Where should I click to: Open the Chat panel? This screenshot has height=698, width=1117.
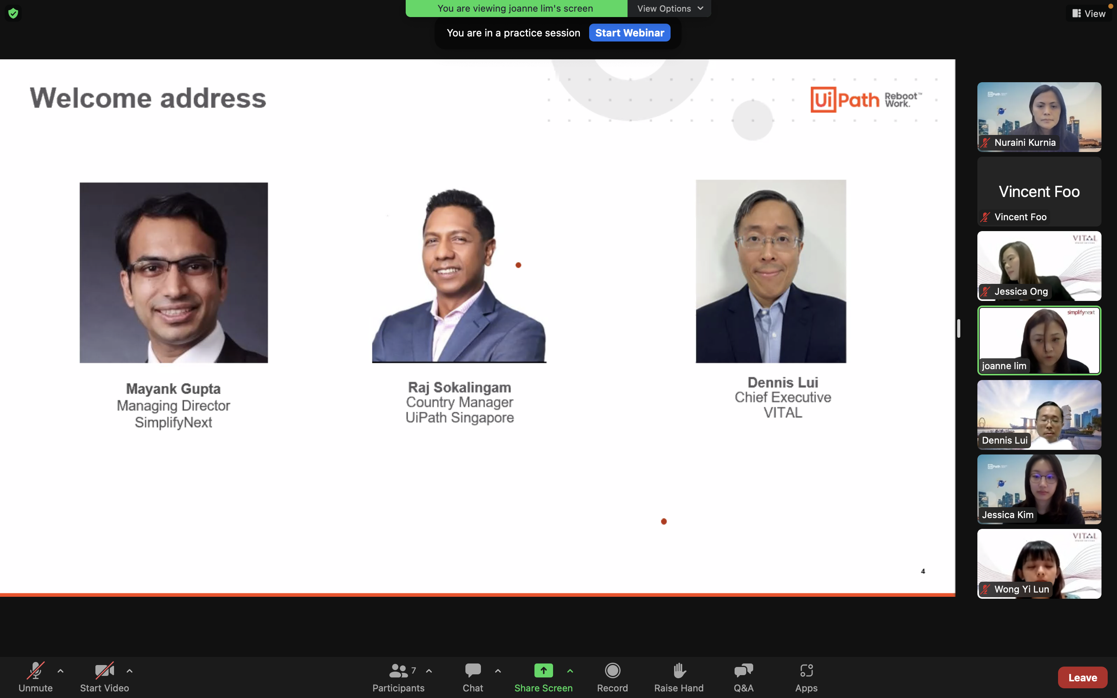(473, 677)
